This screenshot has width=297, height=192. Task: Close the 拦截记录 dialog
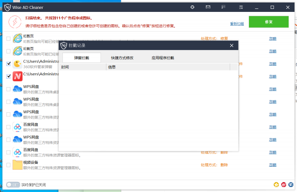232,46
